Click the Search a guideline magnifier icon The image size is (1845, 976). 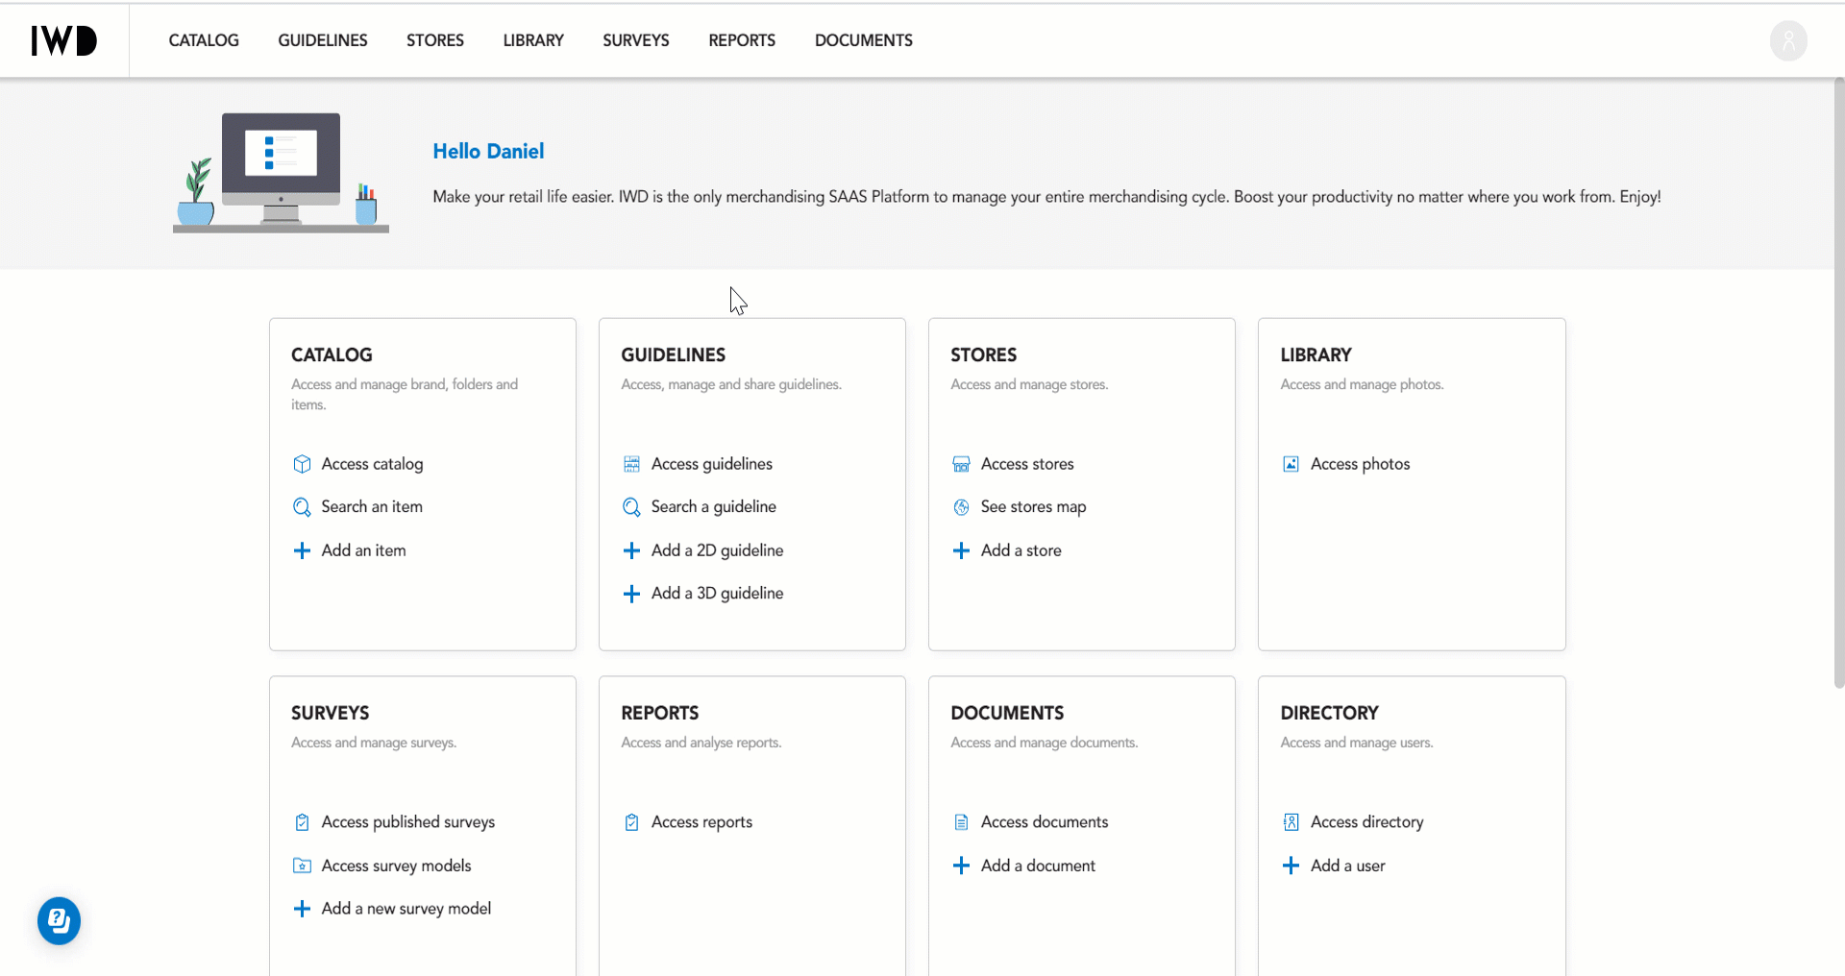(x=631, y=507)
